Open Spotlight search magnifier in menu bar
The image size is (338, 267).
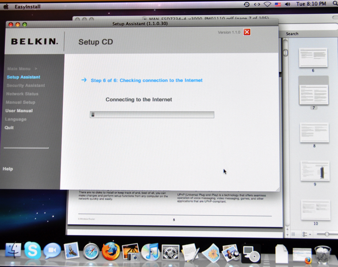point(335,3)
